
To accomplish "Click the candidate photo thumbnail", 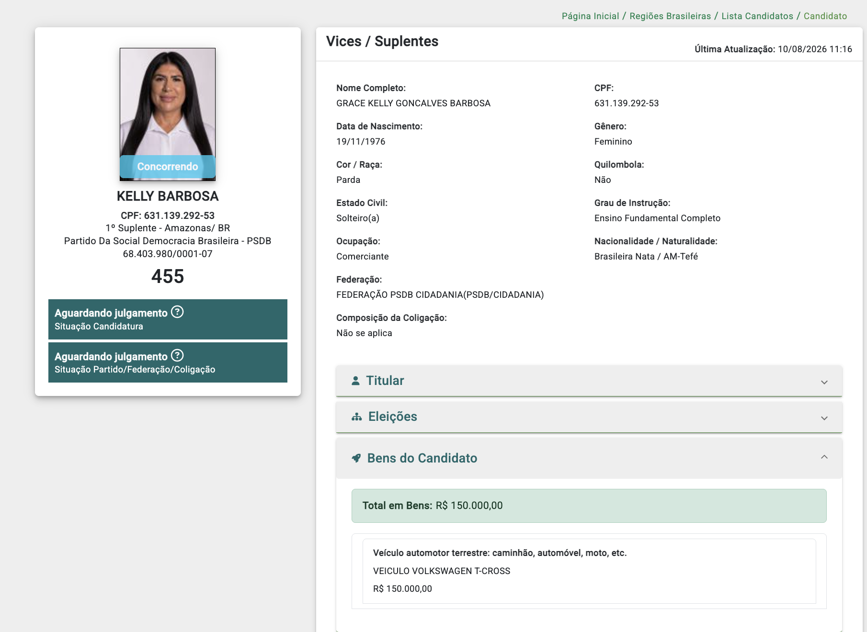I will pos(168,114).
